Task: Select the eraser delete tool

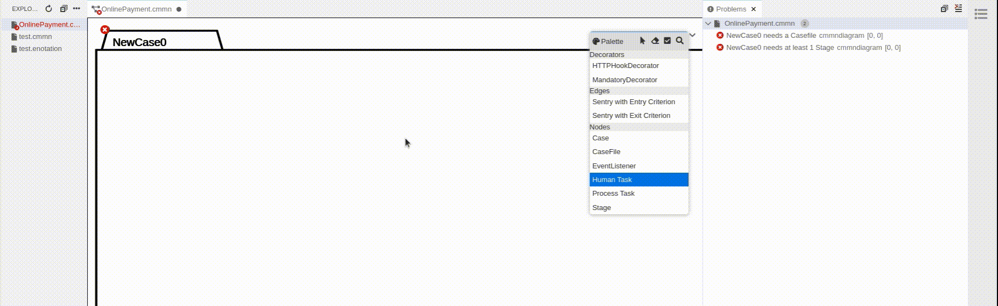Action: click(x=655, y=41)
